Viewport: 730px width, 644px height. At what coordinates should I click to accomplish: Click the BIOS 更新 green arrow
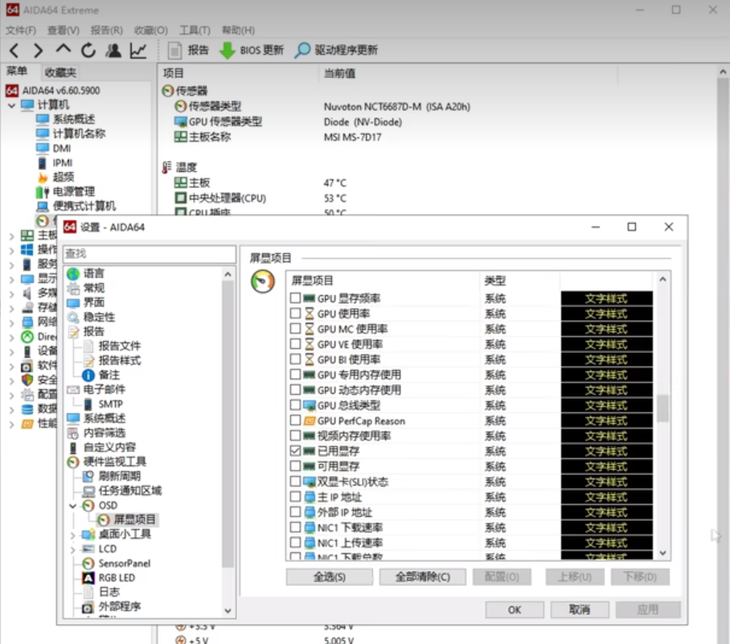[228, 51]
